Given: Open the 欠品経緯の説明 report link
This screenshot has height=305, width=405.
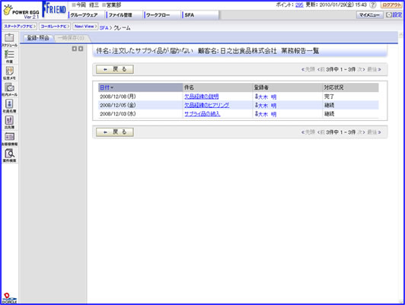Looking at the screenshot, I should tap(202, 97).
